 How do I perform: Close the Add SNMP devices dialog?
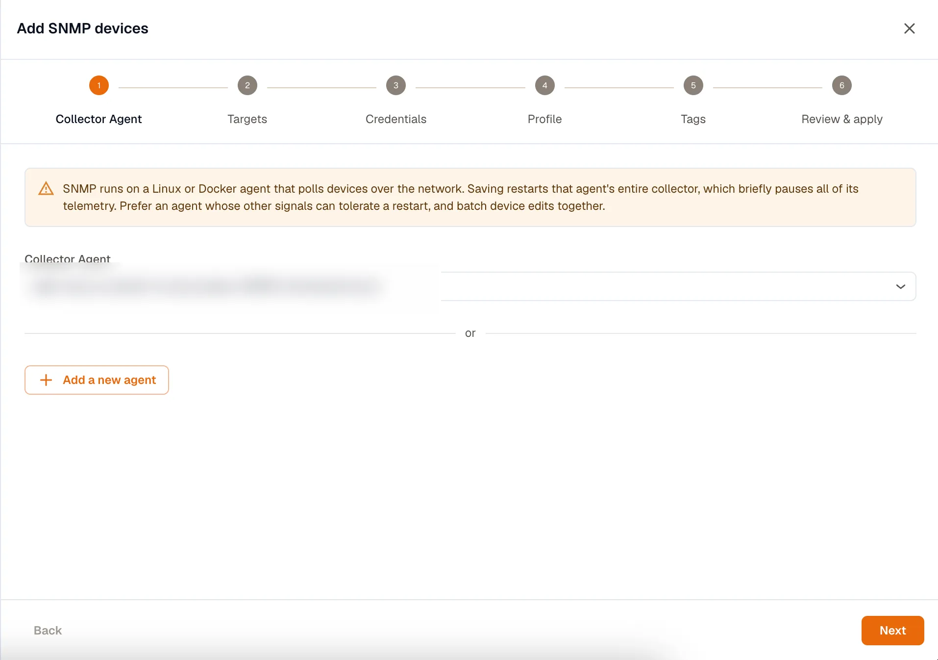tap(909, 28)
